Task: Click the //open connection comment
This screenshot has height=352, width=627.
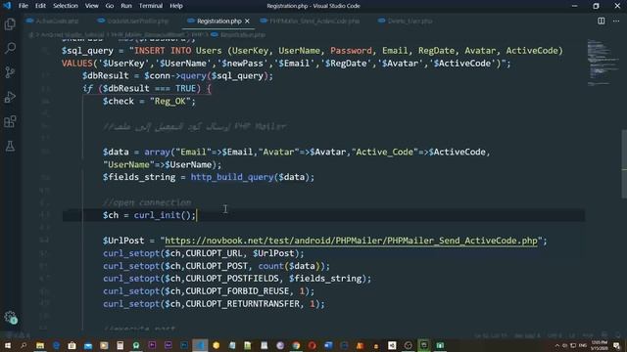Action: (147, 202)
